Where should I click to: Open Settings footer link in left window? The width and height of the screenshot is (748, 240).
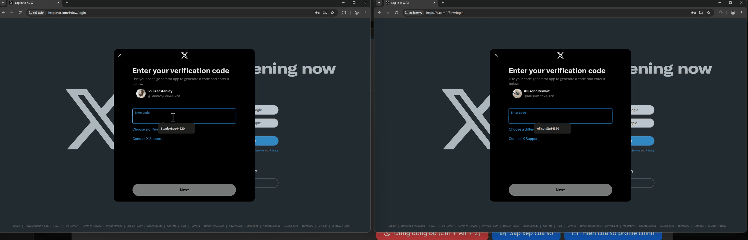coord(322,226)
